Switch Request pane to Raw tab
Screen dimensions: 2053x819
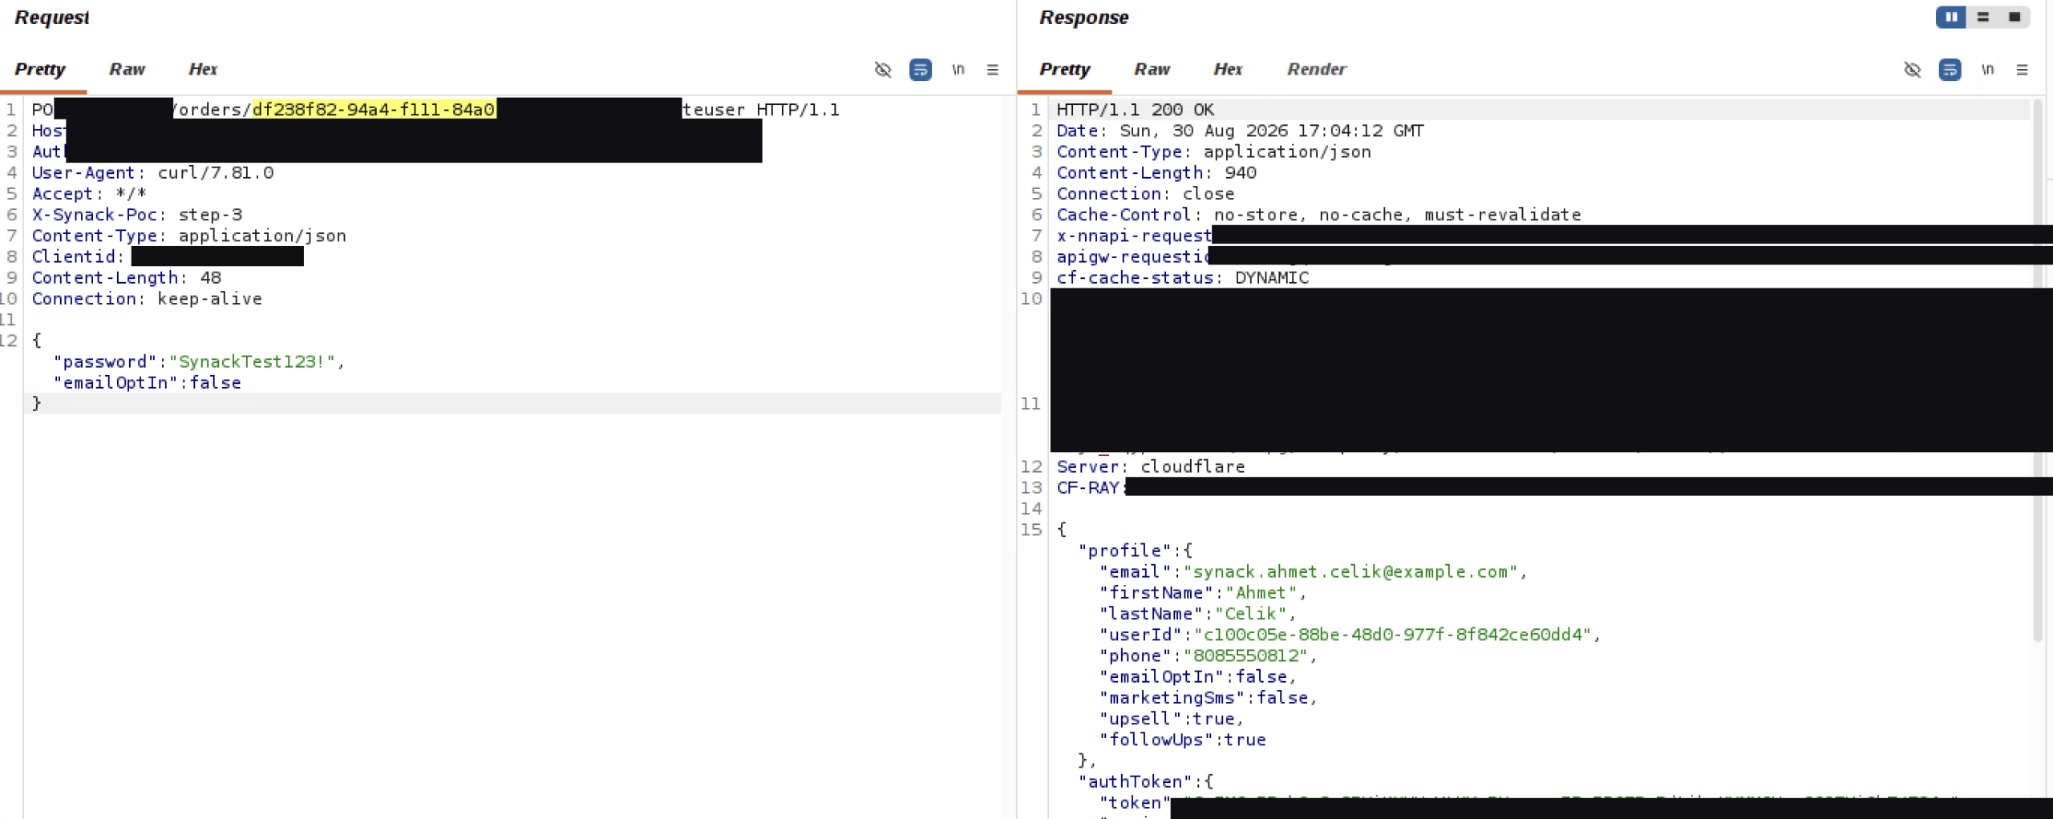(127, 69)
